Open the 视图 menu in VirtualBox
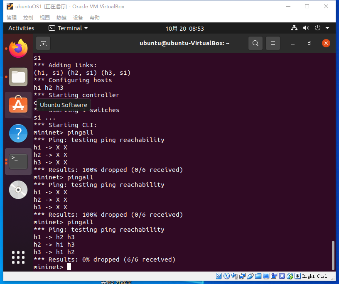This screenshot has width=339, height=284. coord(45,17)
